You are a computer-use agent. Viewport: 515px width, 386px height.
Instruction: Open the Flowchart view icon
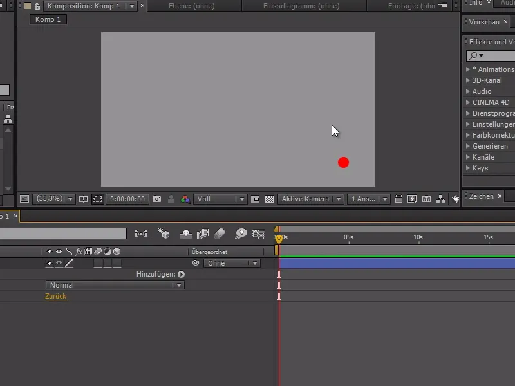click(441, 199)
